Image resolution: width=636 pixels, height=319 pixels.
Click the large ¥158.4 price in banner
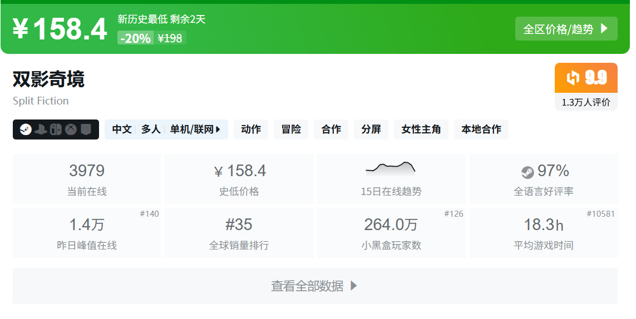click(60, 29)
